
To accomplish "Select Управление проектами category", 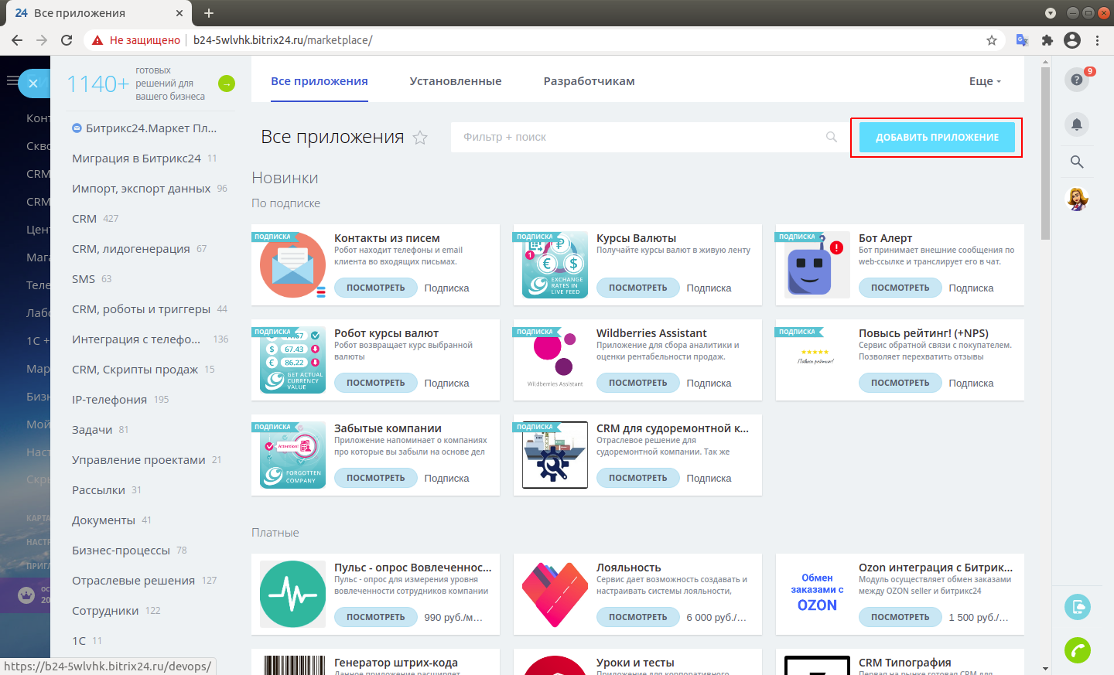I will tap(138, 460).
